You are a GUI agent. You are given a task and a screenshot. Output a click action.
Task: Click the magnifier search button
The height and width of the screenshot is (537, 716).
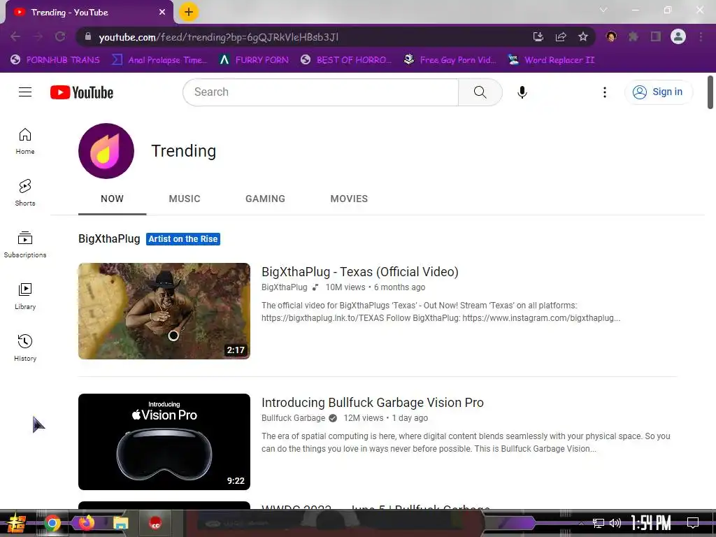[480, 92]
